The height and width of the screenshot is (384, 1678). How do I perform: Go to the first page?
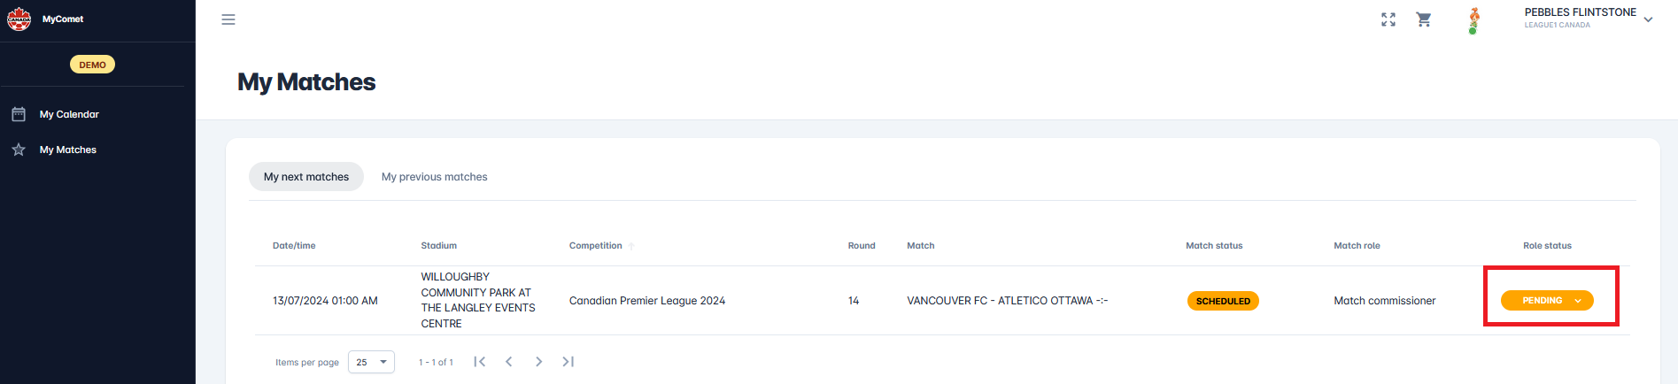click(x=480, y=361)
